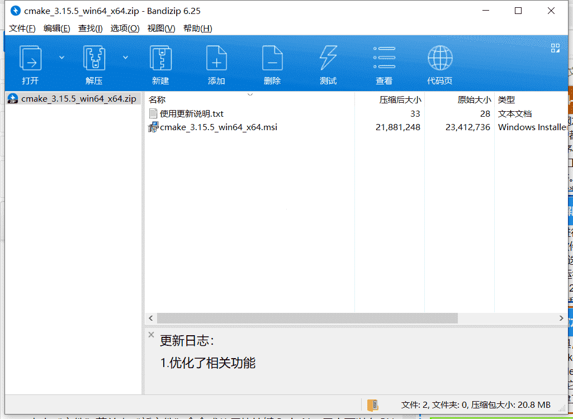Click the archive icon in the status bar
This screenshot has height=419, width=573.
373,405
